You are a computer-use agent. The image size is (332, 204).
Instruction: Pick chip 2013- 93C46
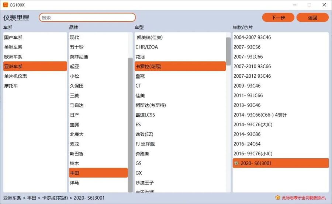[x=281, y=105]
